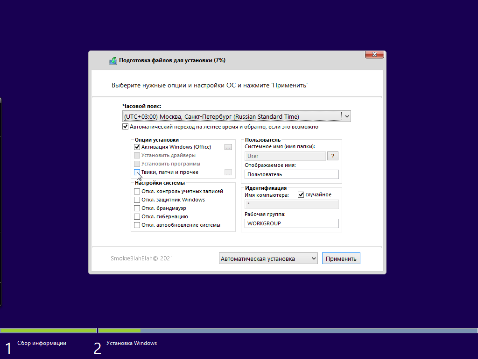Click the Часовой пояс label

tap(142, 106)
